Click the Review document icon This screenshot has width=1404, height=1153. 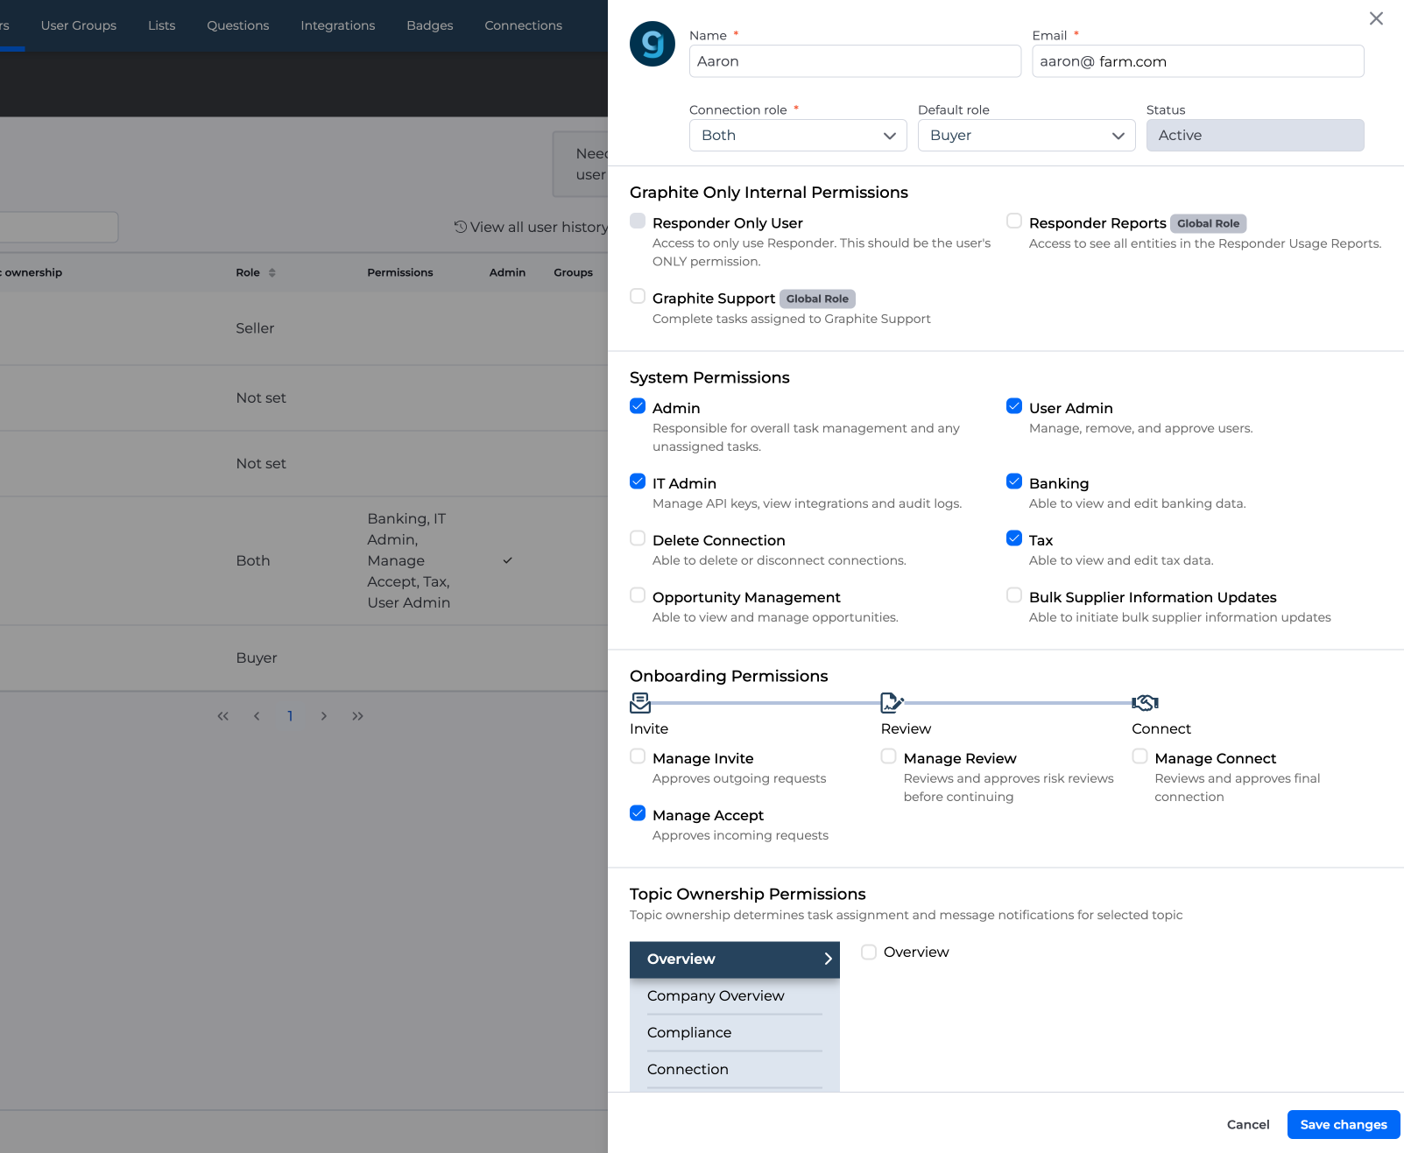(x=891, y=702)
